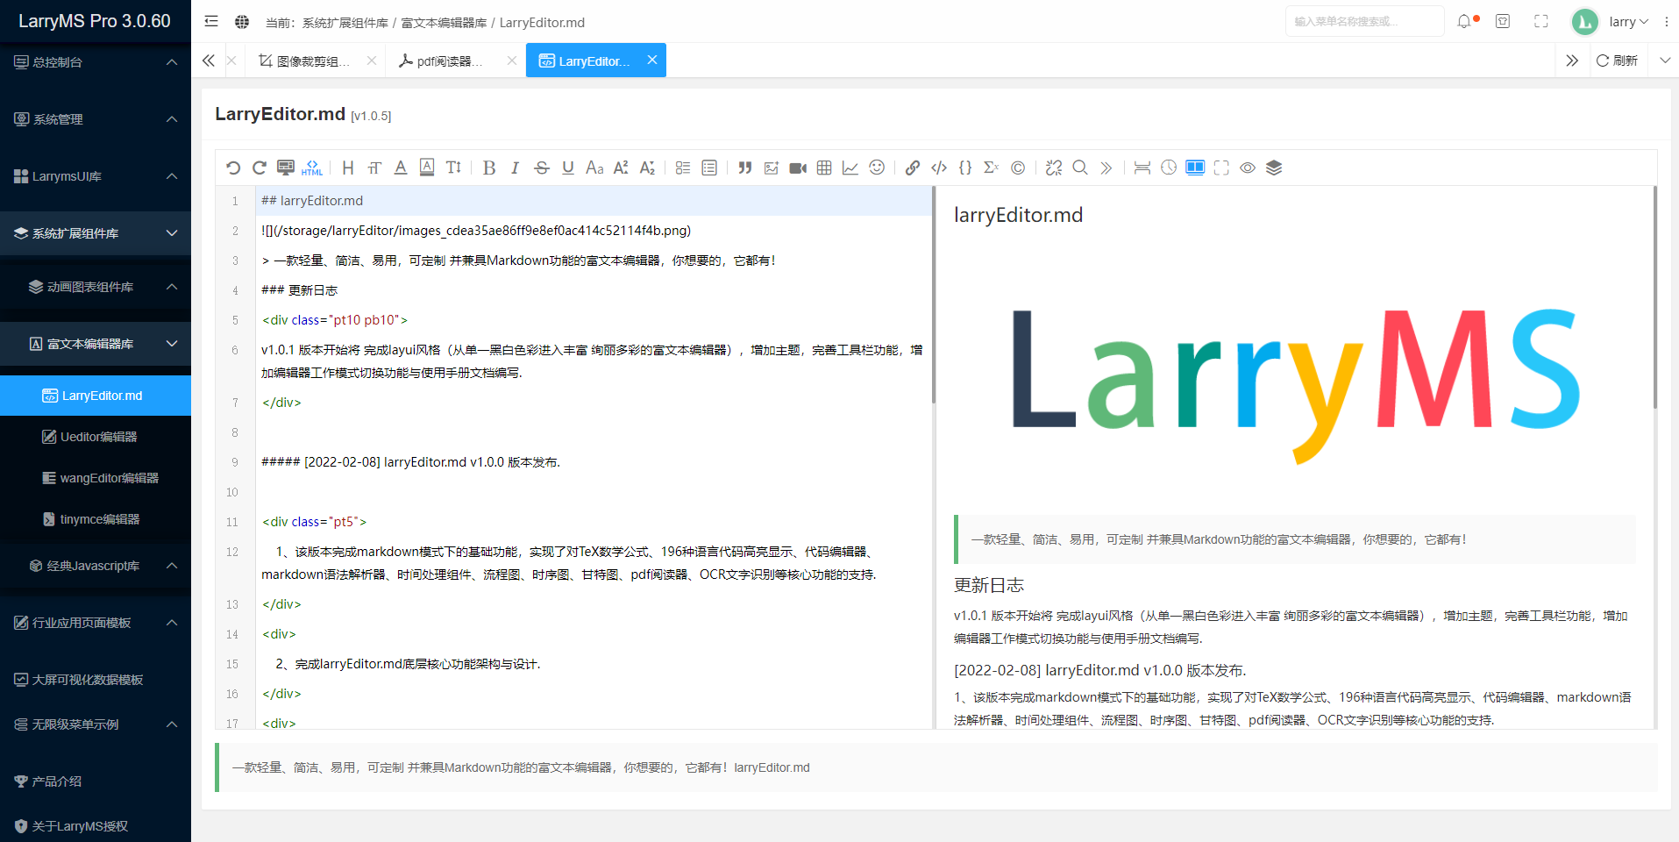Toggle preview with the eye icon
This screenshot has height=842, width=1679.
1248,168
